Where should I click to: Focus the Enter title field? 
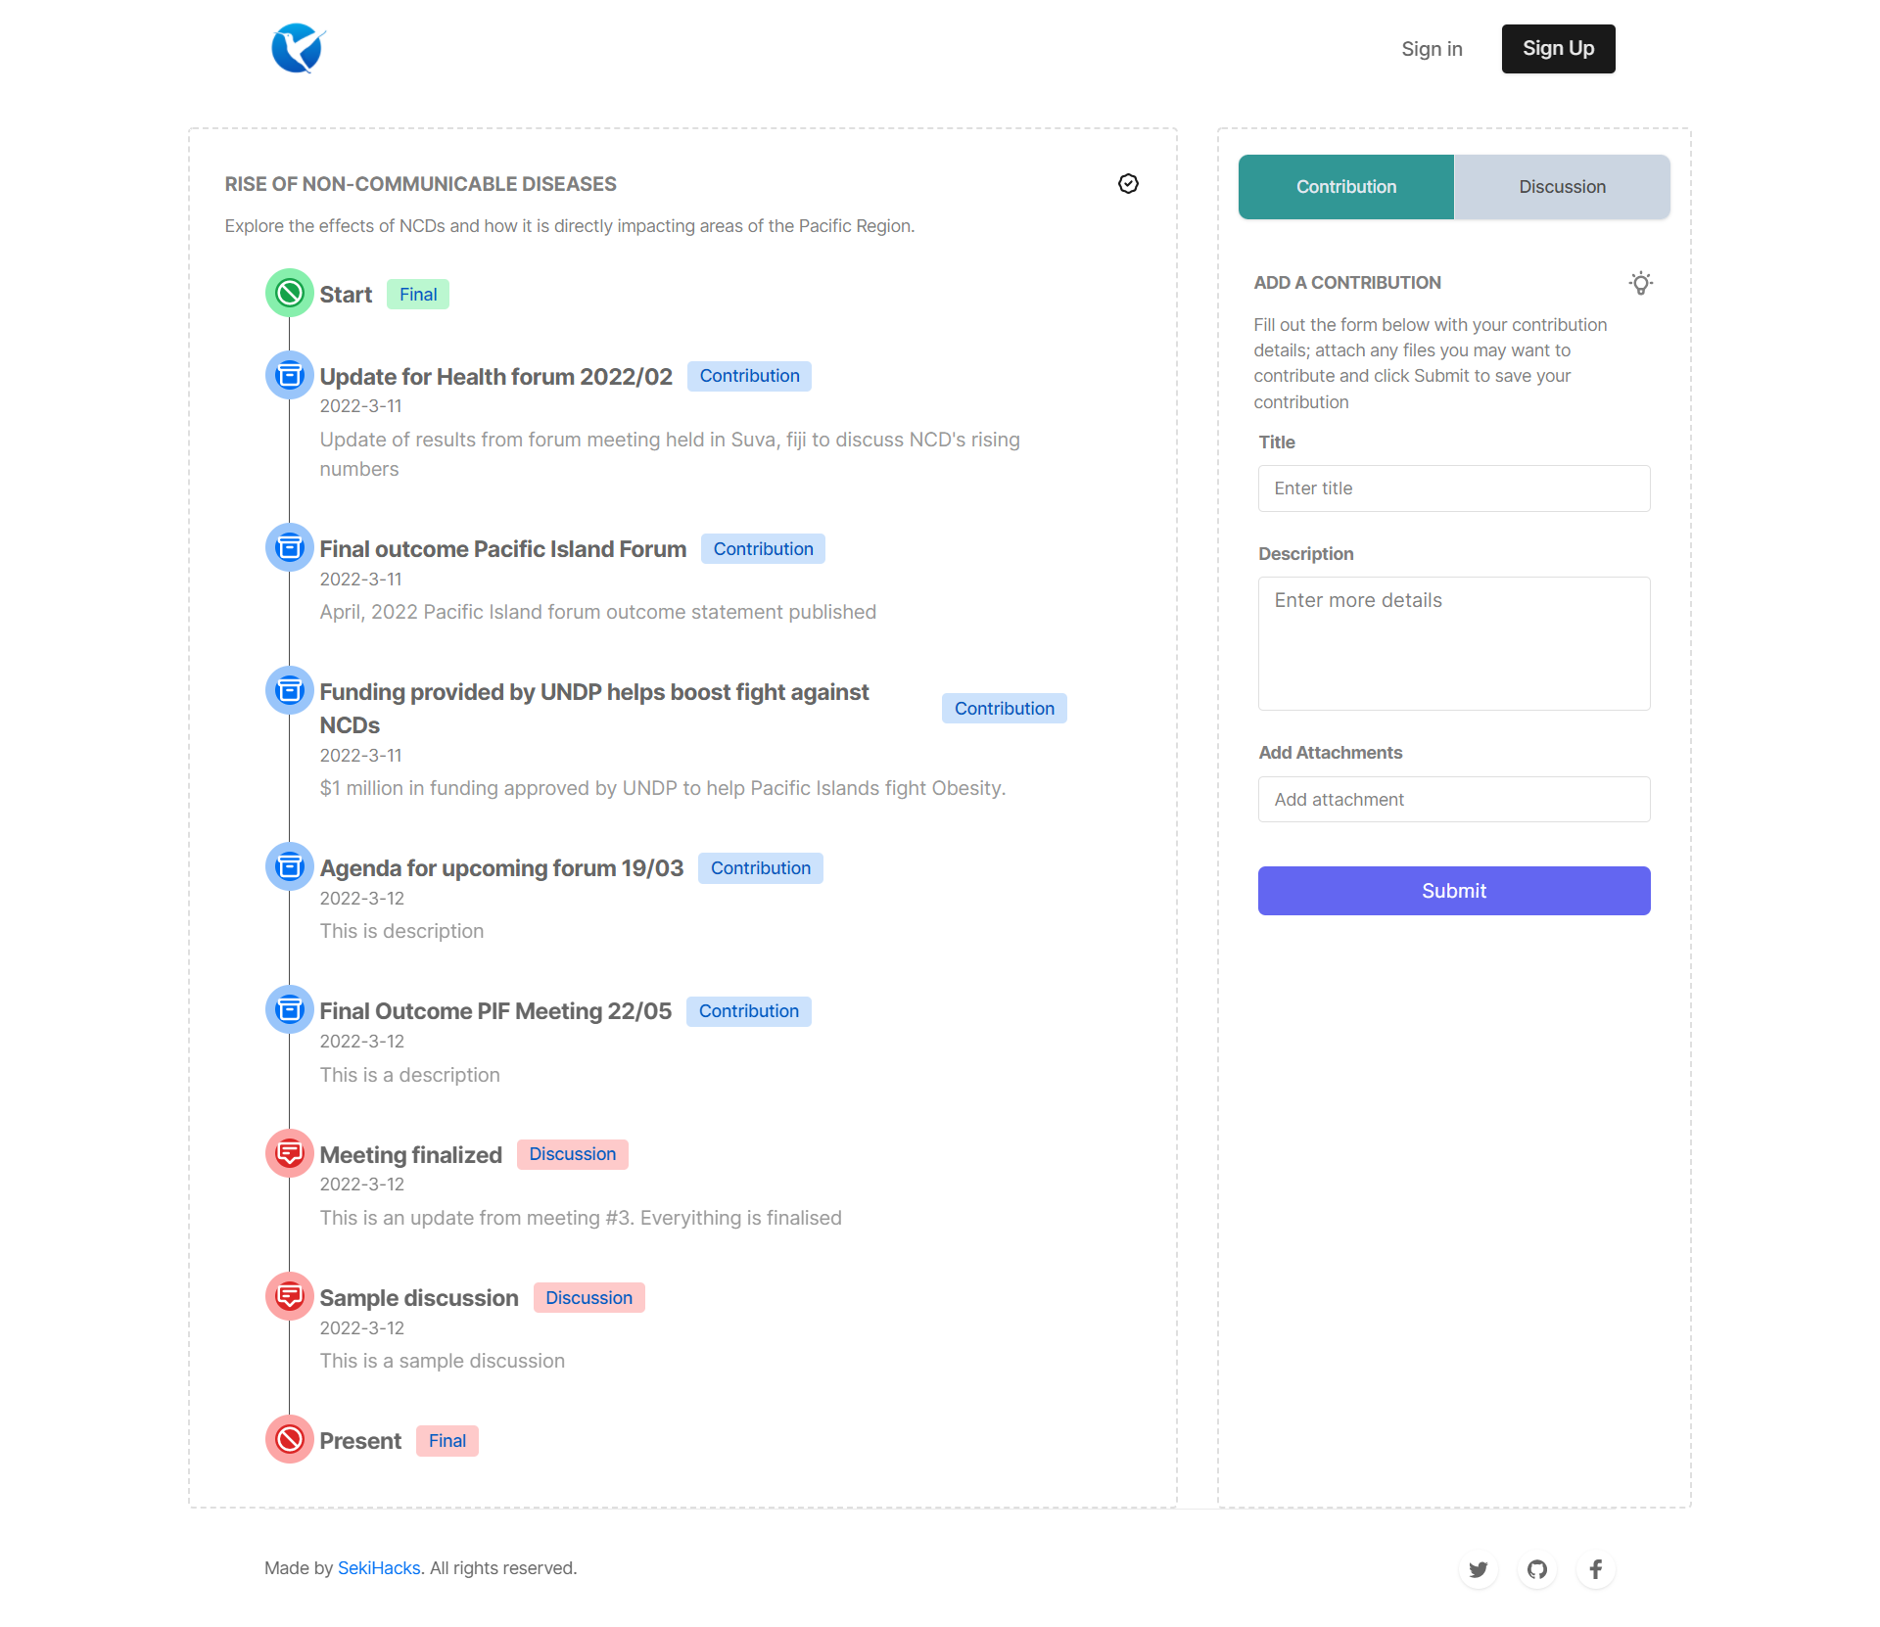click(1454, 488)
